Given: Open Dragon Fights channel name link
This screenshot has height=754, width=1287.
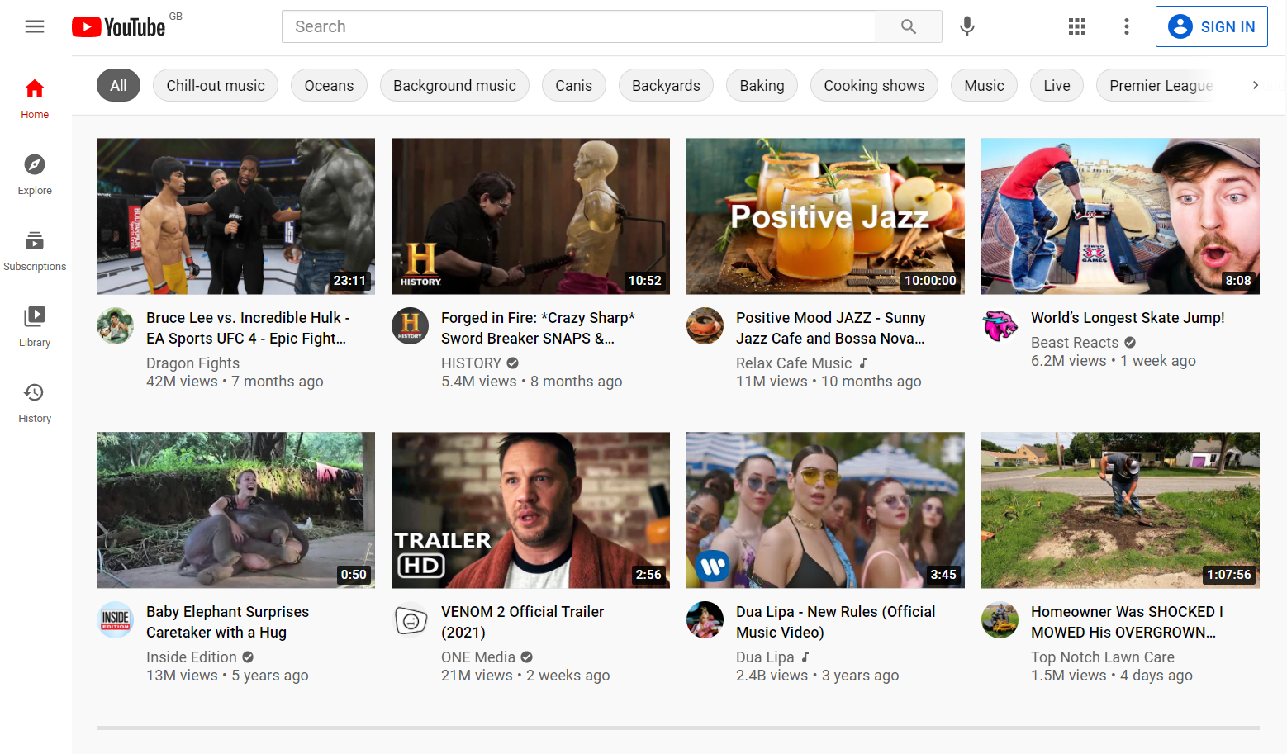Looking at the screenshot, I should coord(192,363).
